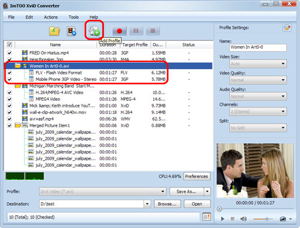
Task: Click the Mick & Keith introduce video icon
Action: (x=25, y=106)
